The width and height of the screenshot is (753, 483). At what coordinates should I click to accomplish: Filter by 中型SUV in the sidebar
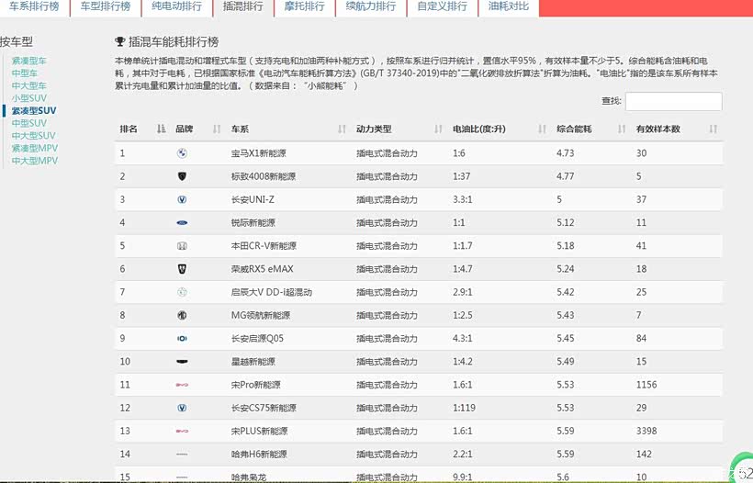coord(28,123)
